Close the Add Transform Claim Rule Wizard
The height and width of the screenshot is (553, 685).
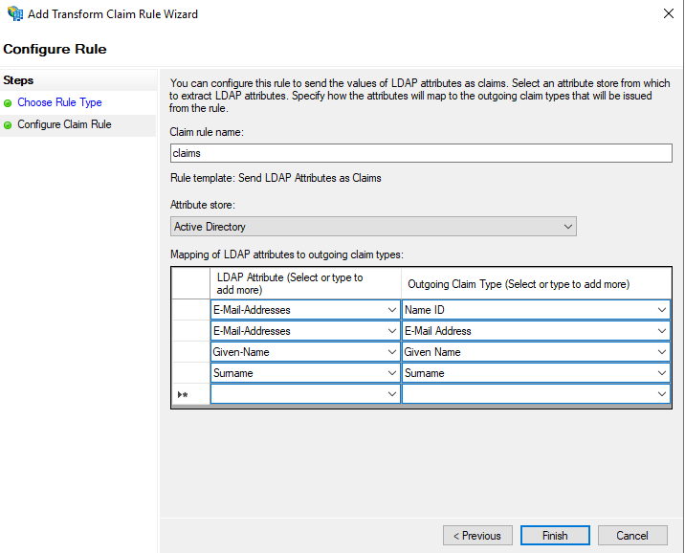(x=667, y=14)
